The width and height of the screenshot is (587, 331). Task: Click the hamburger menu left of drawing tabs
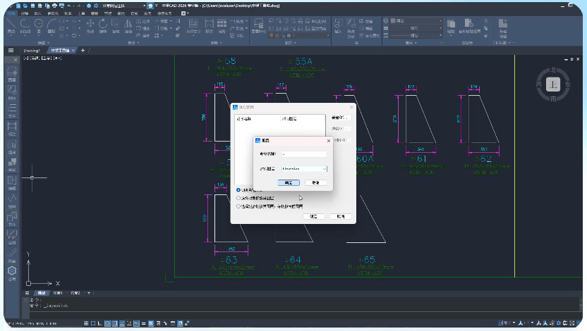click(x=11, y=51)
